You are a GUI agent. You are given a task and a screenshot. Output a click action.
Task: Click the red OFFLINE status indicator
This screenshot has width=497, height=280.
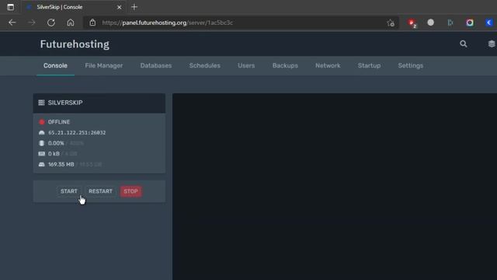click(41, 122)
